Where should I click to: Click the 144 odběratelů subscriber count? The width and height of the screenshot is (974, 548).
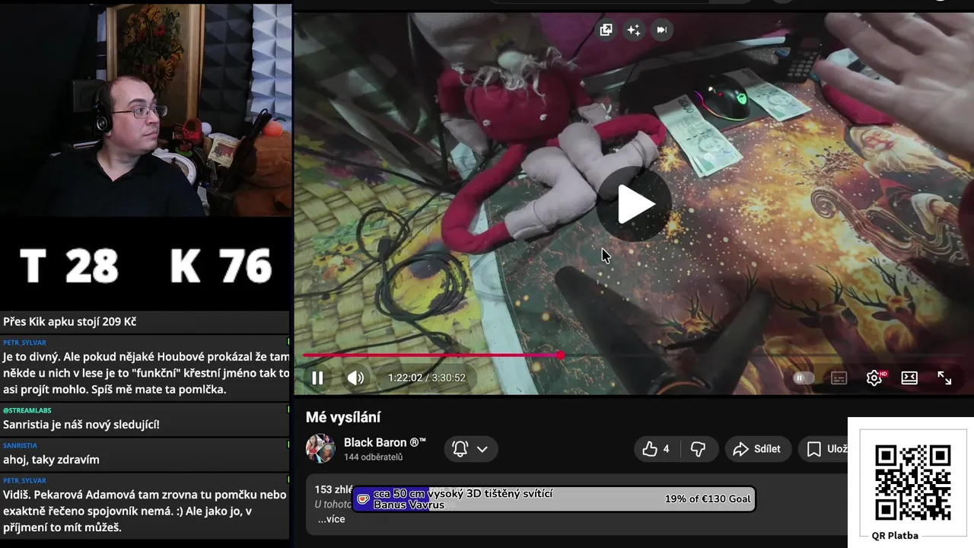pos(373,457)
